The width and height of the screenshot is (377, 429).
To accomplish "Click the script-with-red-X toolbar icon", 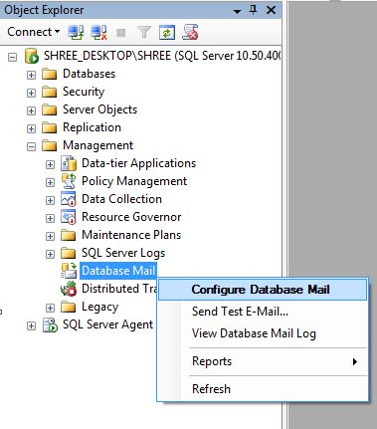I will 190,32.
